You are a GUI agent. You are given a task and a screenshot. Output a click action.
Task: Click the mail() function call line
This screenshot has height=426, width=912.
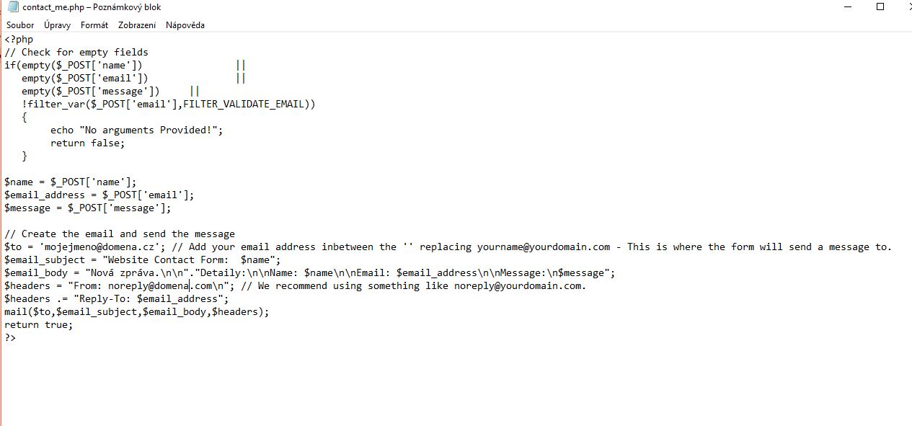click(136, 312)
